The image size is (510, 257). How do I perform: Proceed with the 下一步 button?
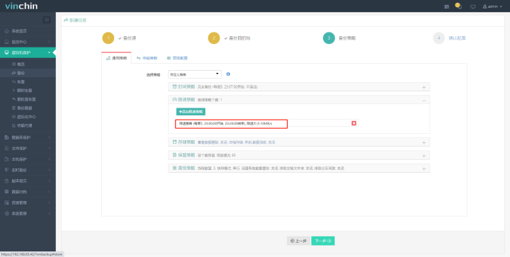pos(323,241)
